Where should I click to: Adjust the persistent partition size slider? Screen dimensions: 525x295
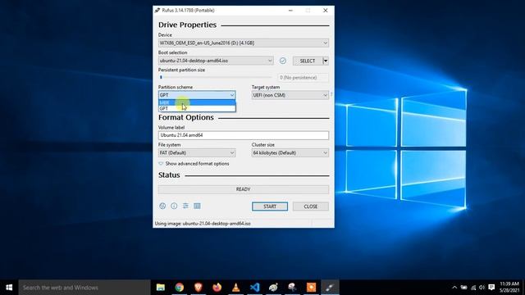[216, 77]
